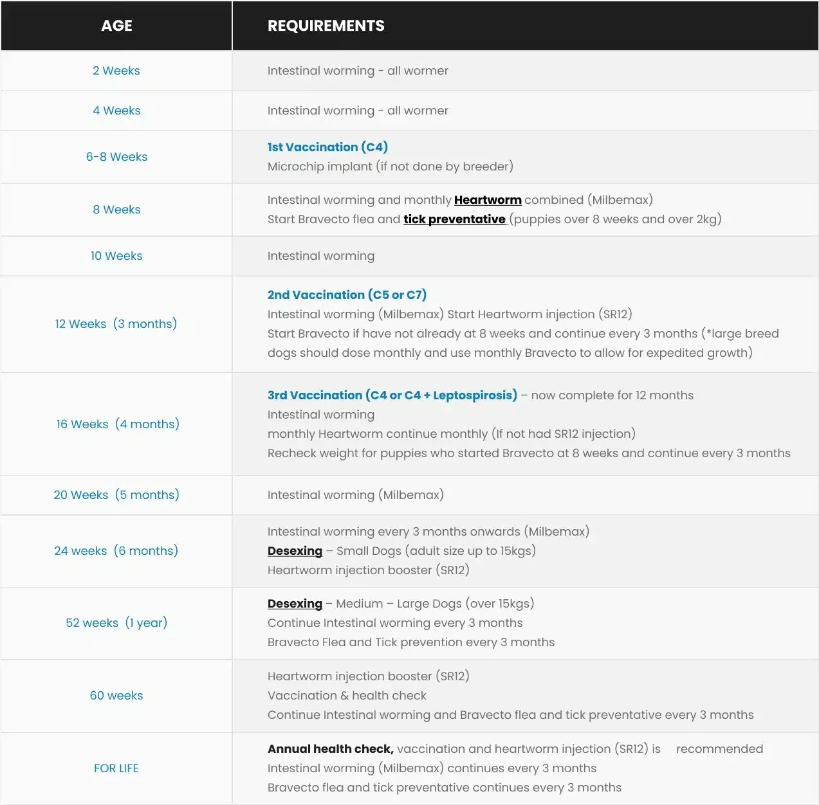
Task: Click the 24 weeks (6 months) cell
Action: pos(116,551)
